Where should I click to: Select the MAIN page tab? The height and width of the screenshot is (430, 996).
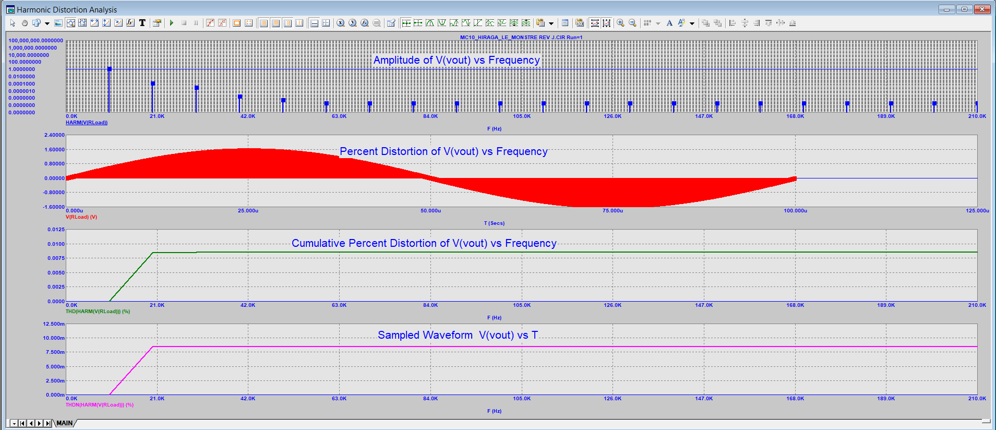(x=65, y=423)
